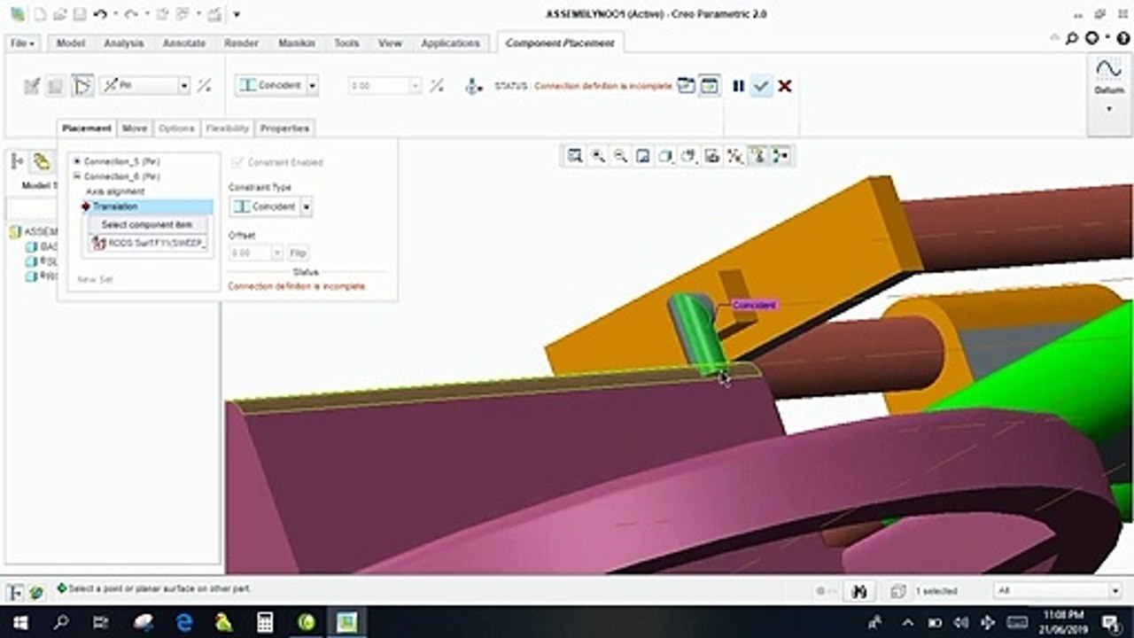Click the Repaint icon in graphics toolbar
This screenshot has height=638, width=1134.
tap(643, 156)
